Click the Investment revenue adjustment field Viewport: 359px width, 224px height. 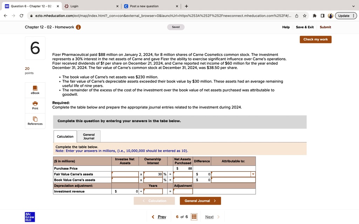[x=183, y=191]
